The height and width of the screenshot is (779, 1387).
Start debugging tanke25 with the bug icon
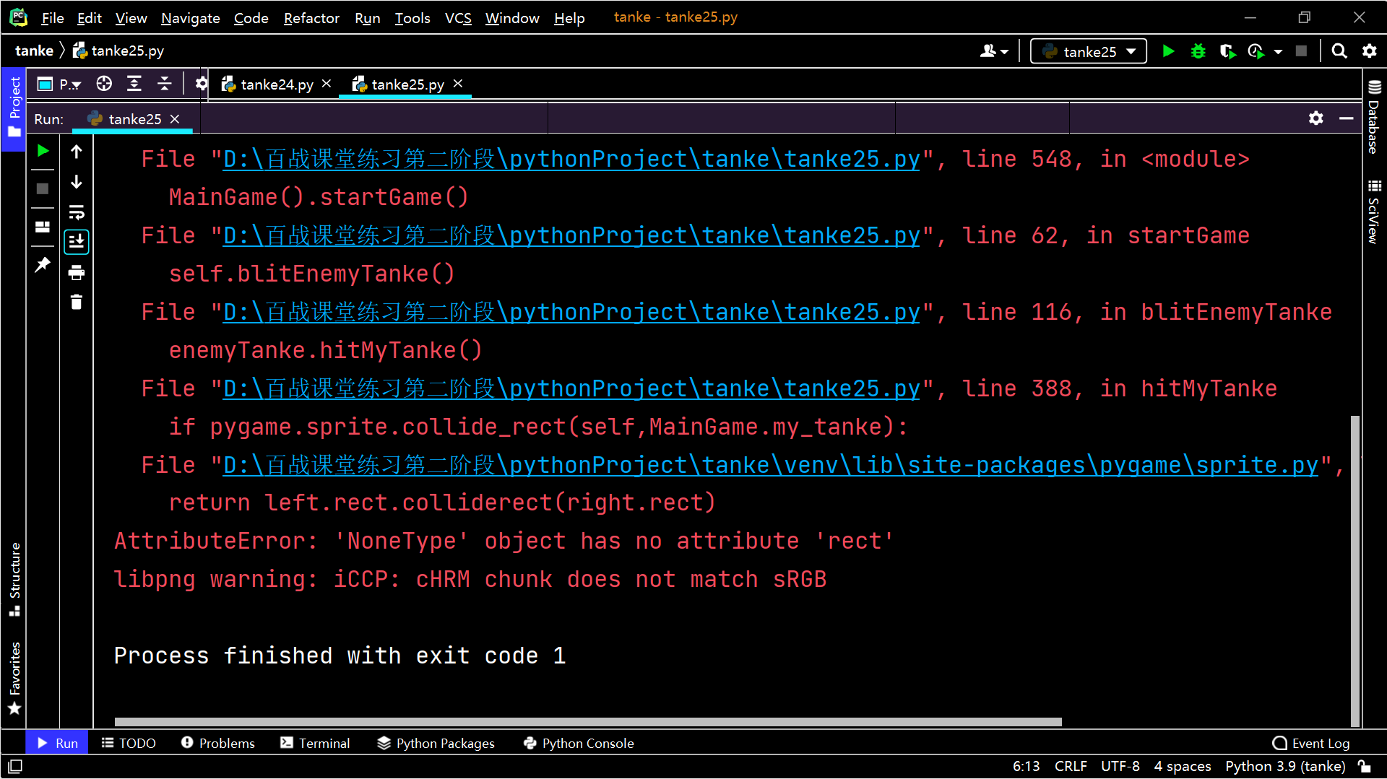1198,51
